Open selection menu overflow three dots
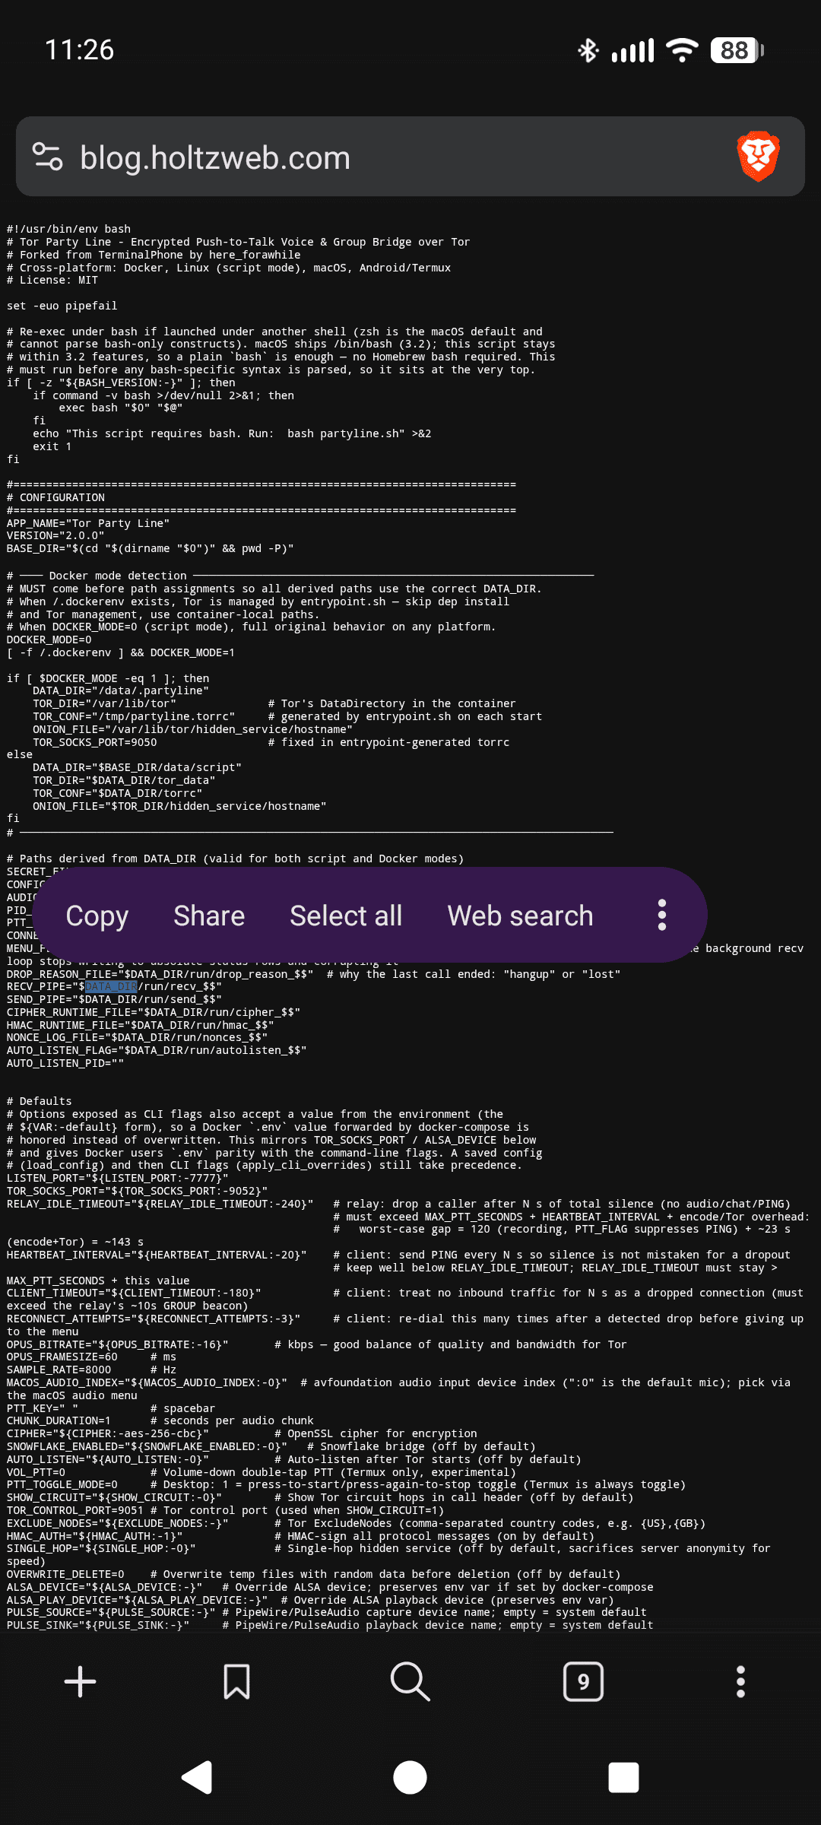 (x=662, y=915)
